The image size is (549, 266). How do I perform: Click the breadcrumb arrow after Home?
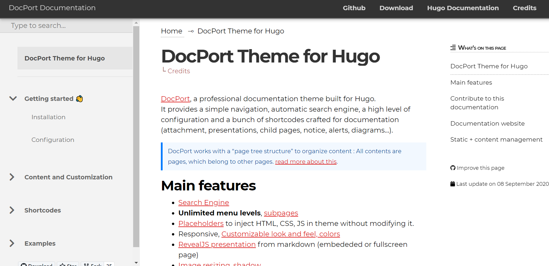tap(191, 31)
